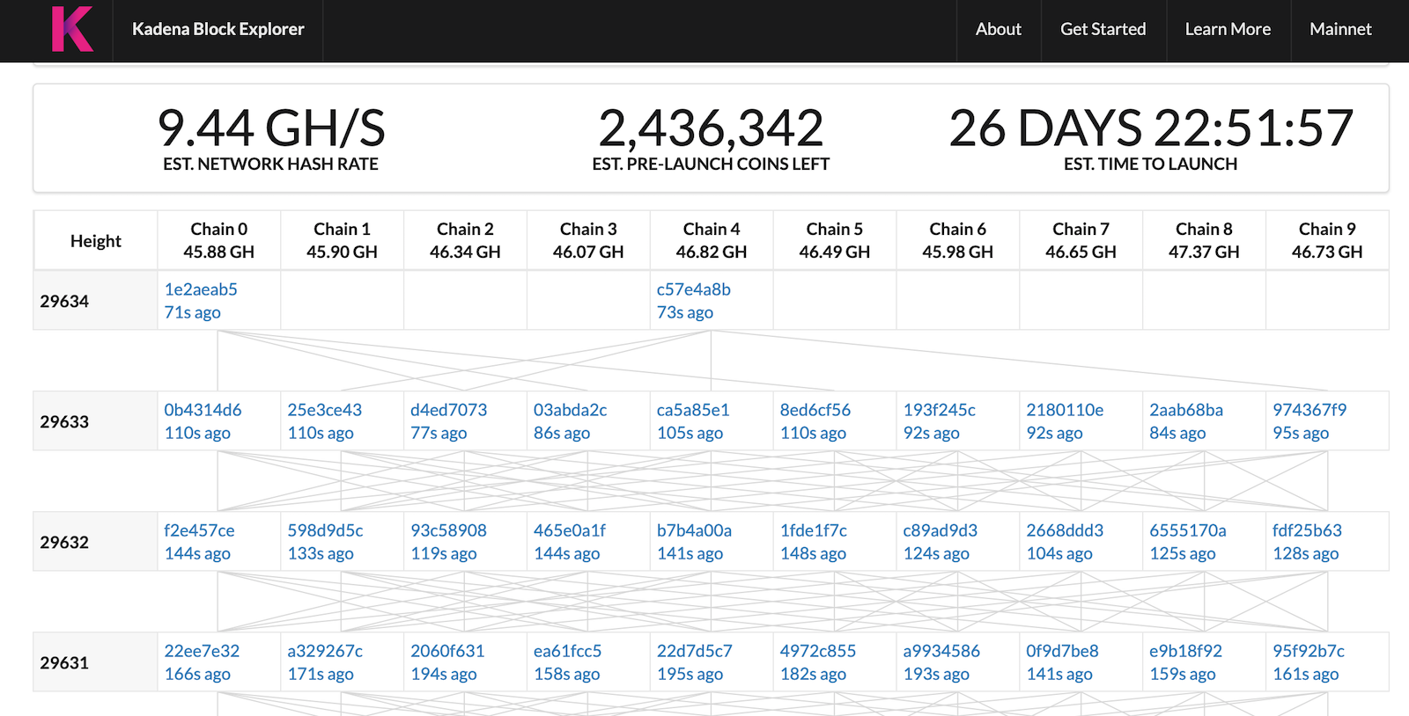Open block 193f245c
Screen dimensions: 1409x716
click(940, 410)
